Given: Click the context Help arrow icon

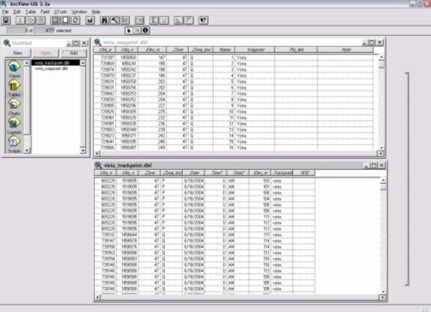Looking at the screenshot, I should 204,21.
